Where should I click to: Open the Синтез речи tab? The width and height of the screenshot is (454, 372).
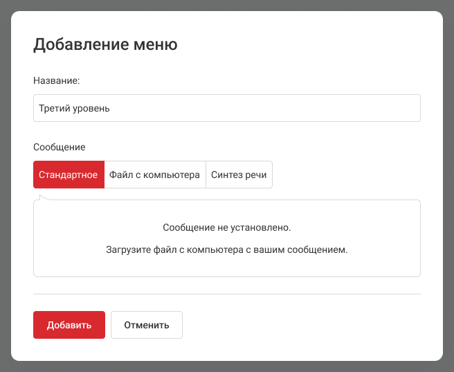click(x=239, y=175)
